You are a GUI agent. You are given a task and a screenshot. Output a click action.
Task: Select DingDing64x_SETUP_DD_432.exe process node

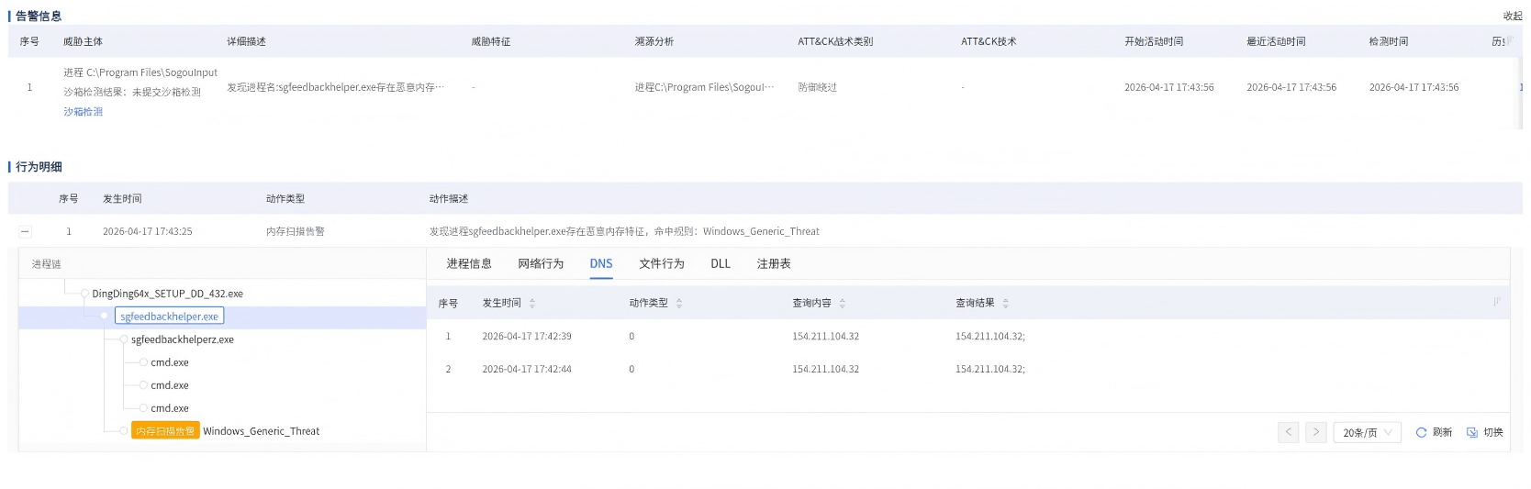[x=167, y=294]
